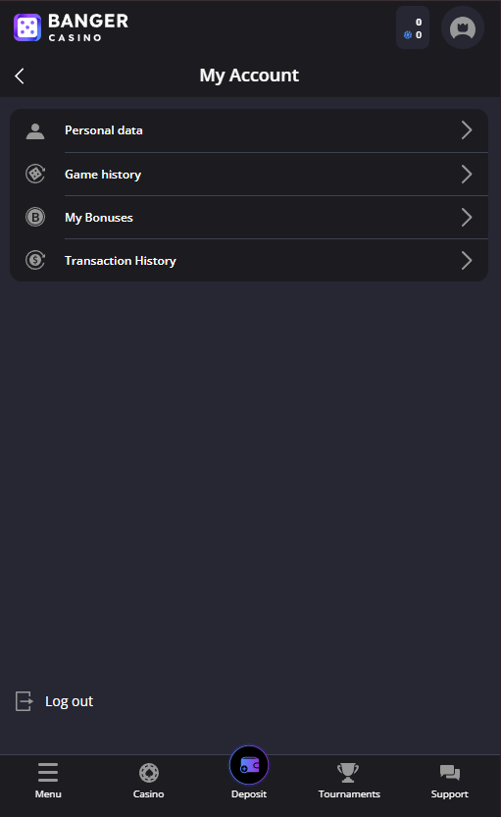Expand the Personal data chevron

click(x=467, y=130)
